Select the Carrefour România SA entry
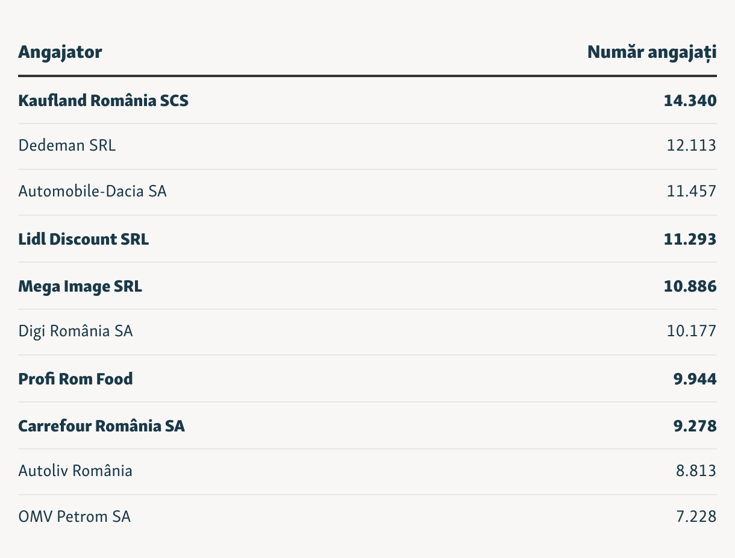The image size is (735, 558). (x=102, y=426)
